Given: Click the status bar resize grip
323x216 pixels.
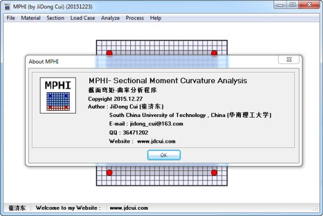Looking at the screenshot, I should click(316, 209).
